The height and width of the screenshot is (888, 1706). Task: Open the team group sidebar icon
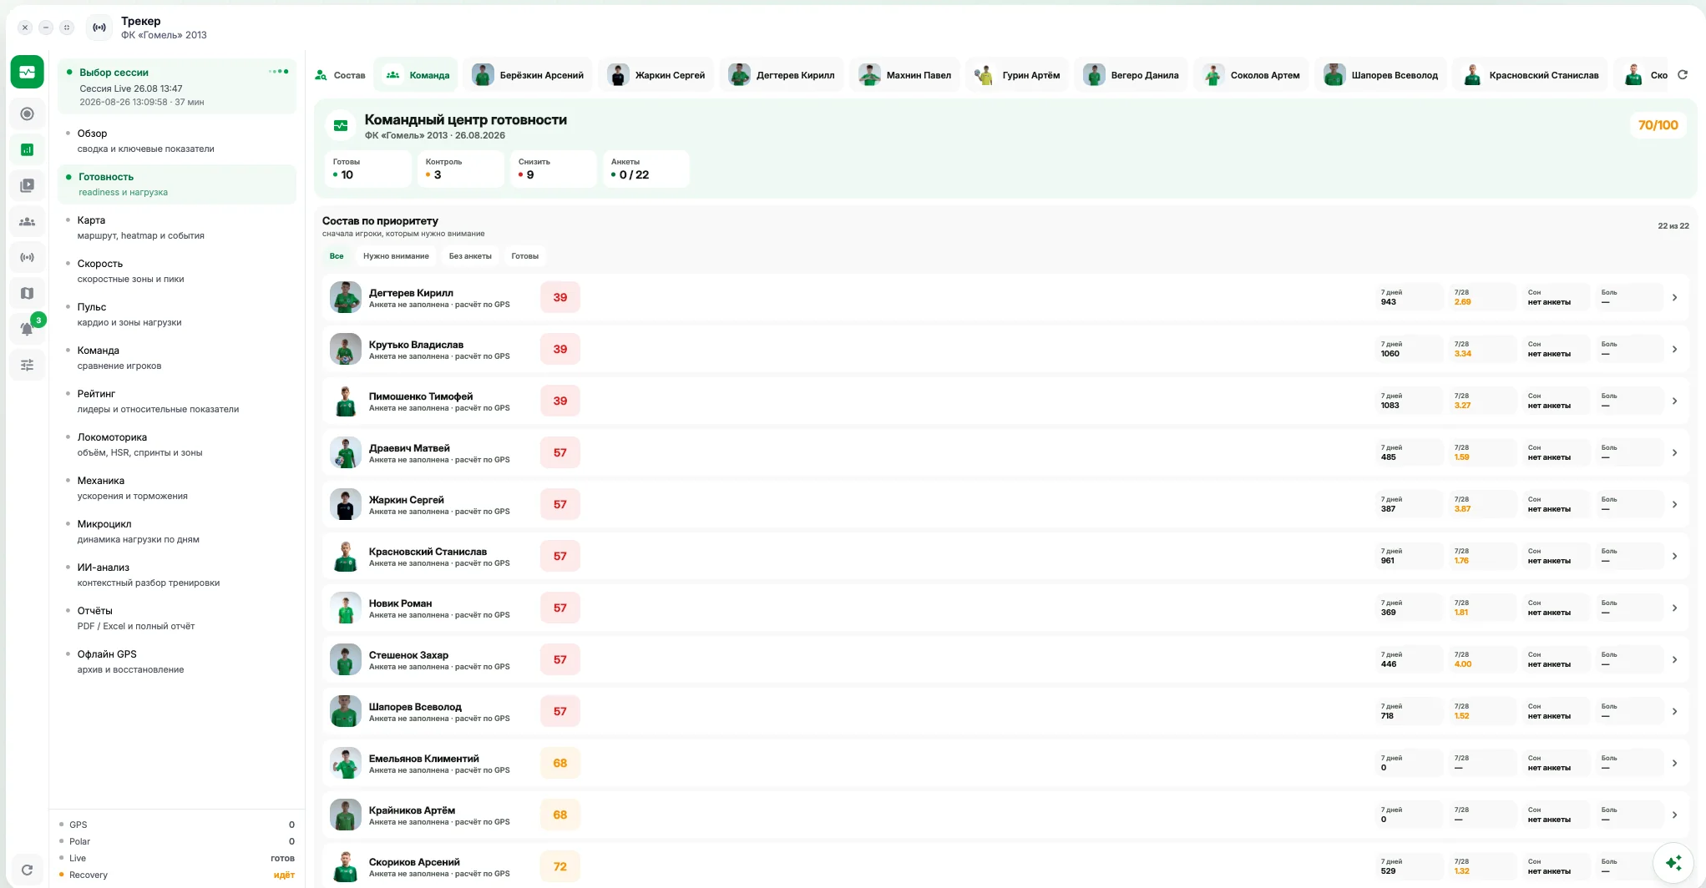click(27, 221)
